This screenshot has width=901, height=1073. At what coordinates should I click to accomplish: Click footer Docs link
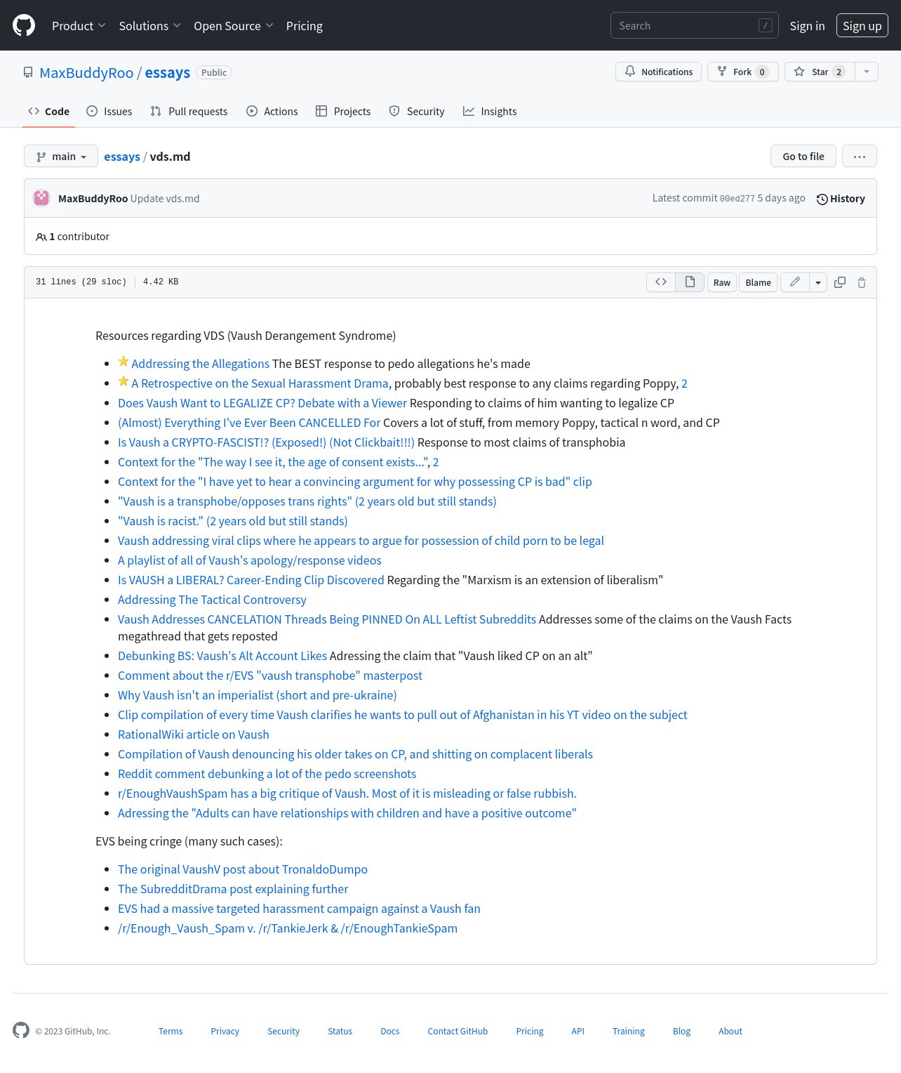coord(389,1031)
